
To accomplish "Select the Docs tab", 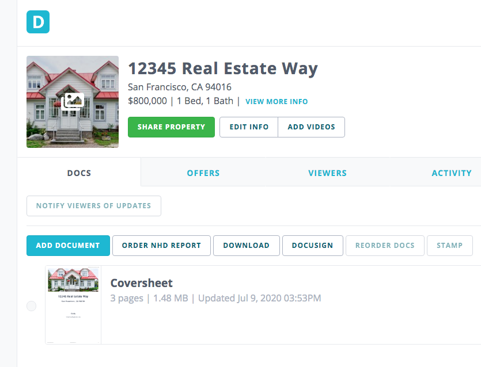I will [79, 173].
